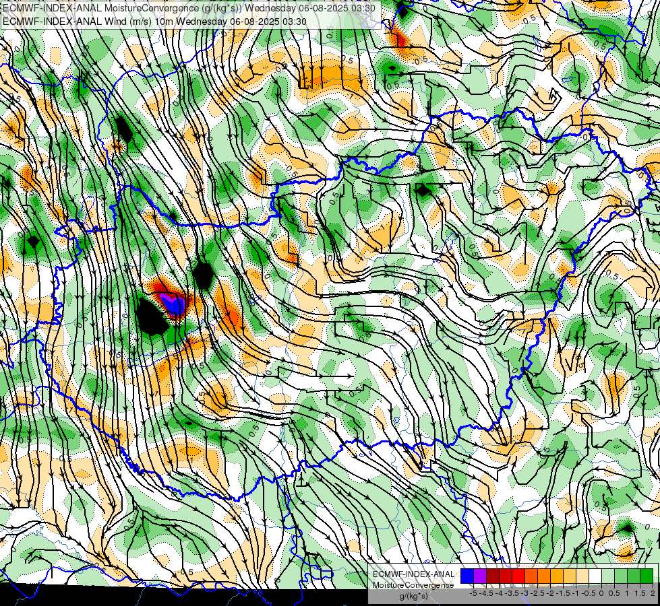Select the white swatch between -0.5 and 0
Screen dimensions: 660x606
click(x=595, y=576)
